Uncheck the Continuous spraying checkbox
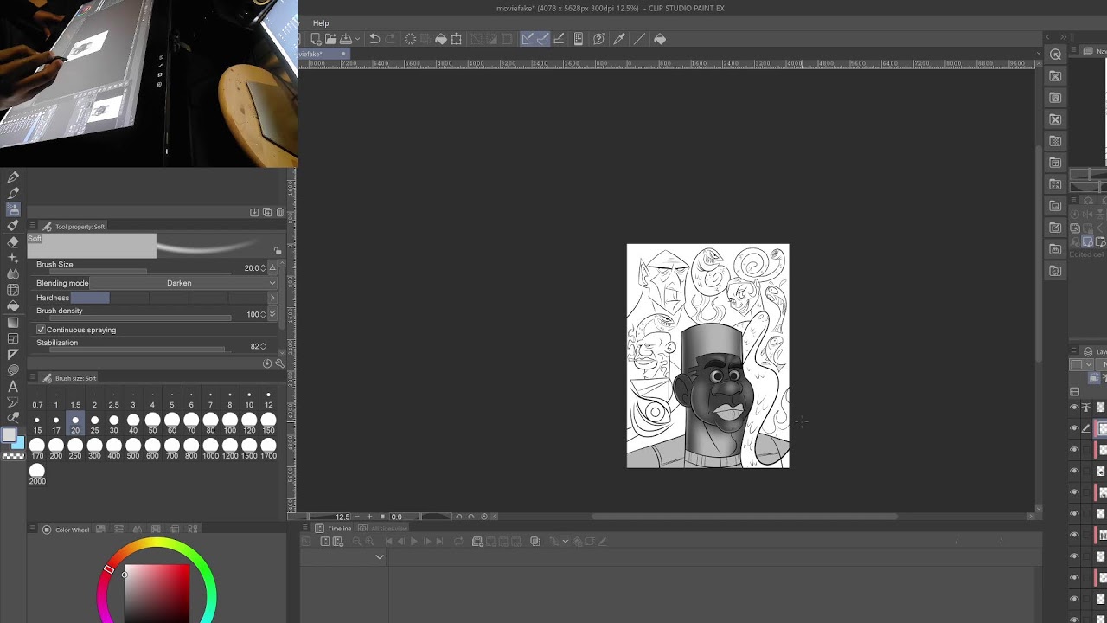 click(x=41, y=330)
